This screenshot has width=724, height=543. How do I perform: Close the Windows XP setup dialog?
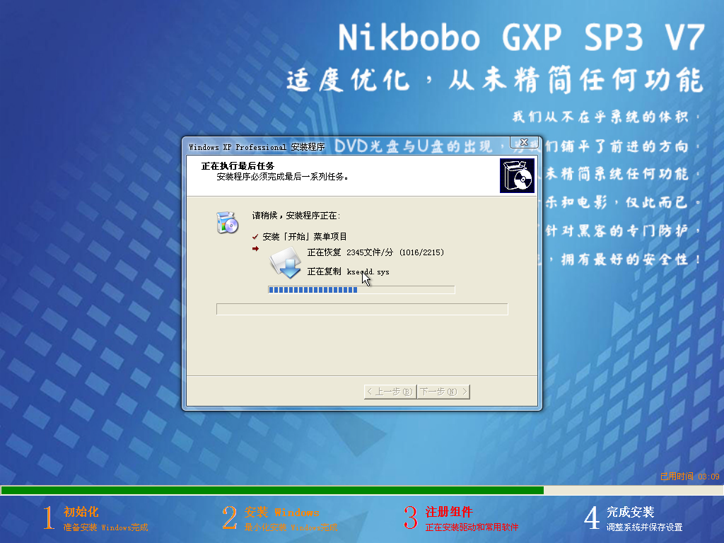[524, 142]
